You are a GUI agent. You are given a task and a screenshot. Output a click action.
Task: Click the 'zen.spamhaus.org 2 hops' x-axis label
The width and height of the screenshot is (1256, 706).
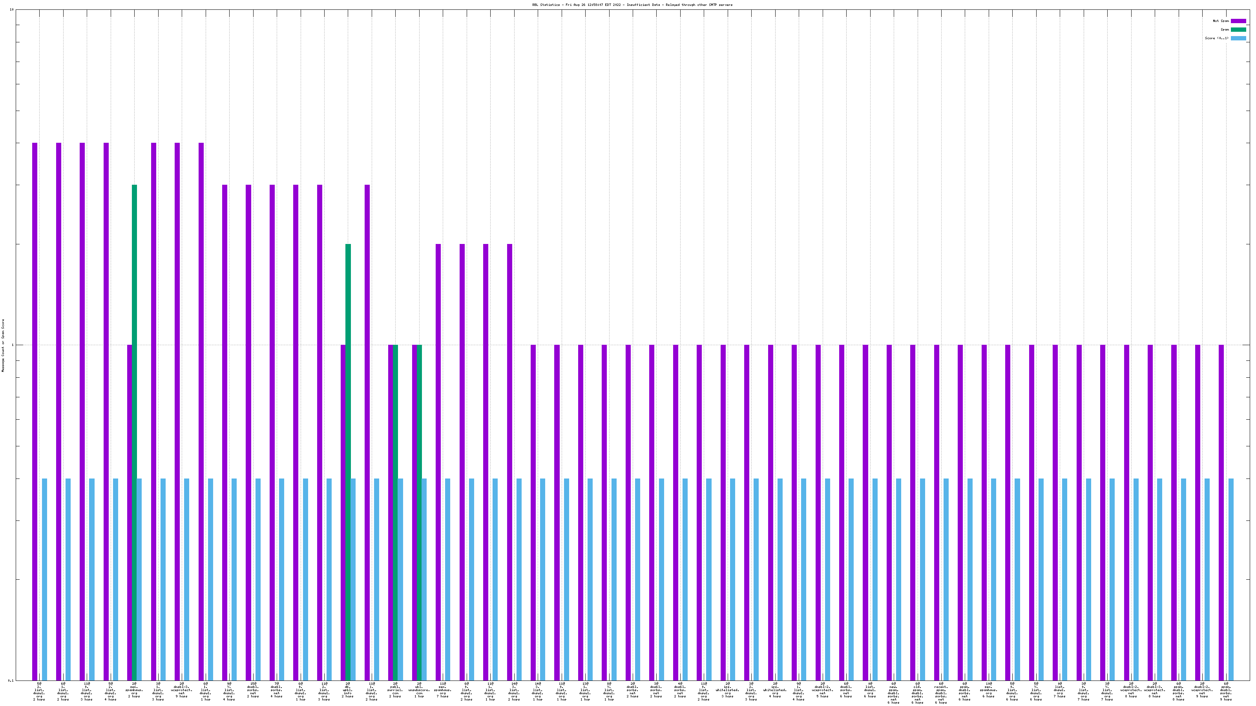click(x=134, y=690)
